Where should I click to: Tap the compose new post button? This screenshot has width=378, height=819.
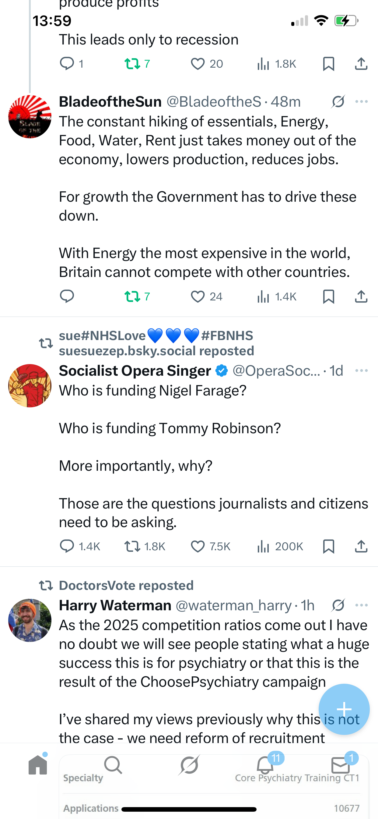[344, 709]
